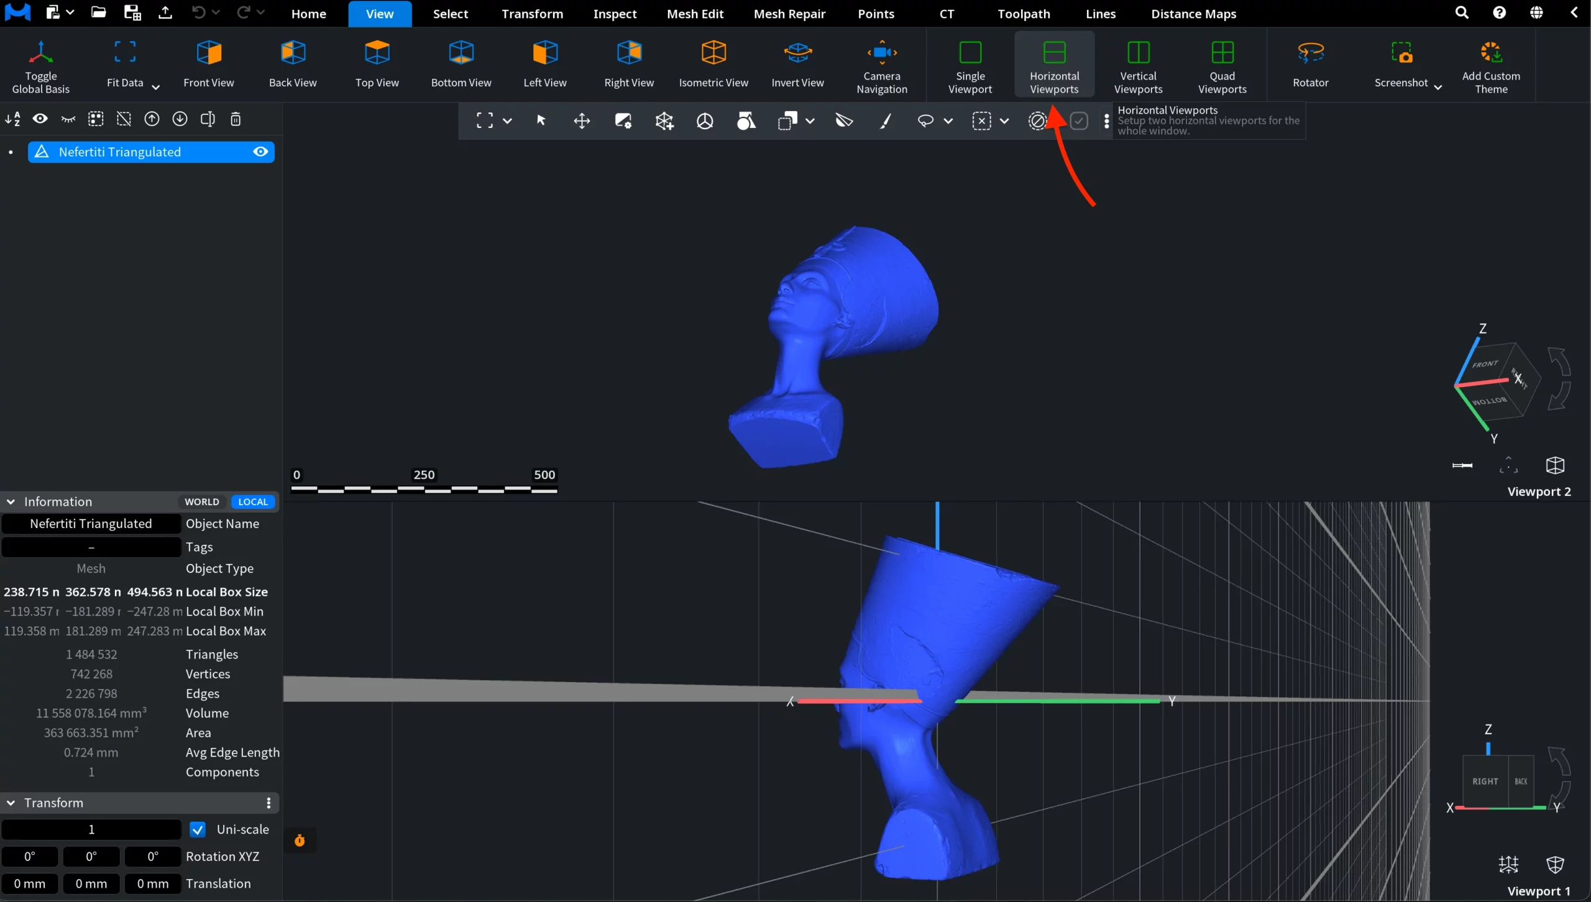1591x902 pixels.
Task: Open the Toolpath tab
Action: click(x=1024, y=14)
